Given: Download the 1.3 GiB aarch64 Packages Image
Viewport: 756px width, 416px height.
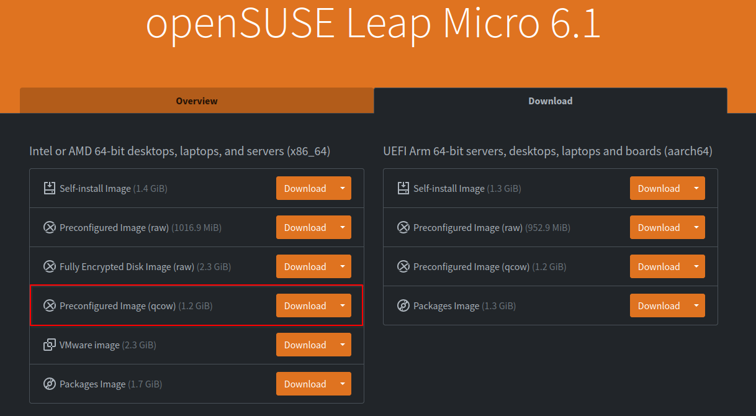Looking at the screenshot, I should click(x=659, y=305).
